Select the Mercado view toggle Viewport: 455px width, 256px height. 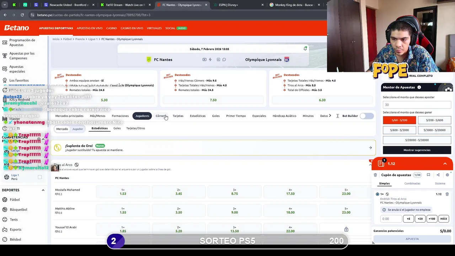tap(62, 129)
